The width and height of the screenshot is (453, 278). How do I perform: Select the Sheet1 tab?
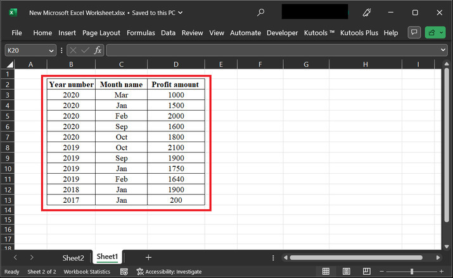[107, 257]
